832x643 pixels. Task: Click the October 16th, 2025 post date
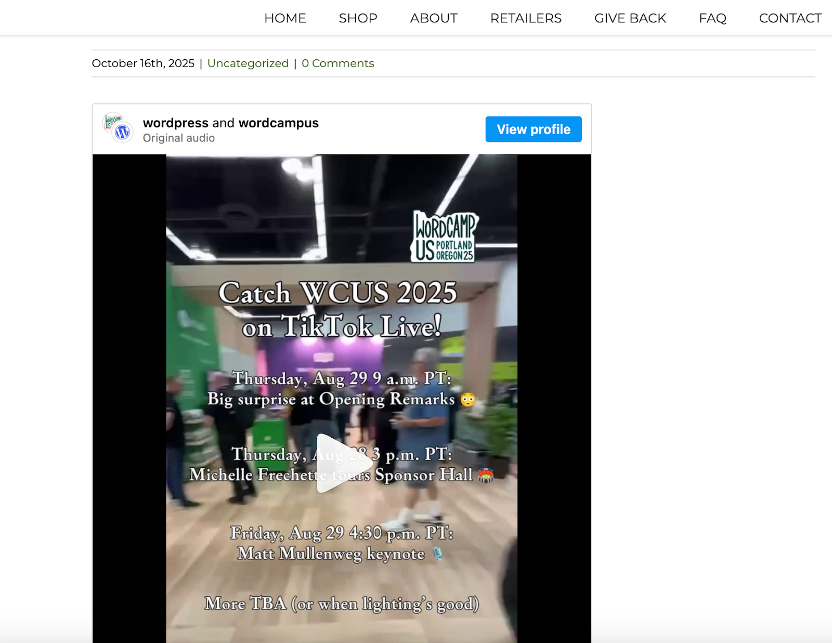click(x=144, y=63)
